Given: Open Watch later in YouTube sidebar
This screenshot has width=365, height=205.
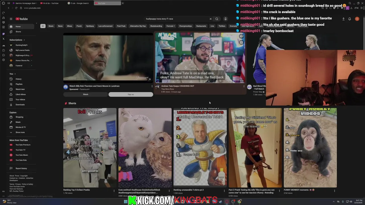Looking at the screenshot, I should [x=22, y=89].
